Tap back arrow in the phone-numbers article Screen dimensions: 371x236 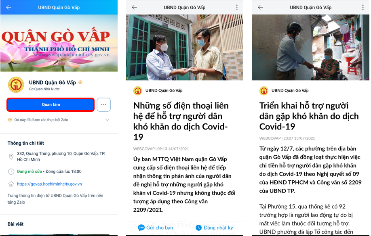click(135, 7)
